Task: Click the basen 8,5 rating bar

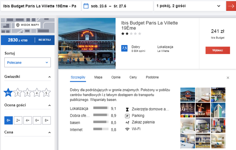Action: (101, 122)
